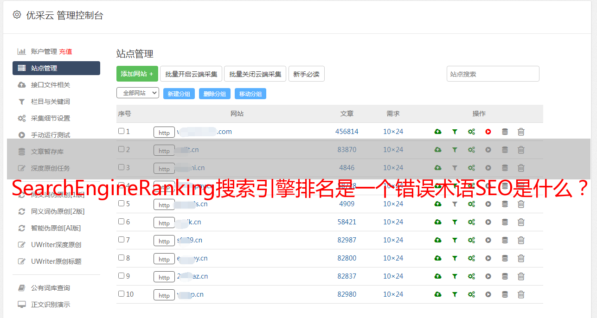The image size is (597, 318).
Task: Click the 删除分组 button
Action: 215,94
